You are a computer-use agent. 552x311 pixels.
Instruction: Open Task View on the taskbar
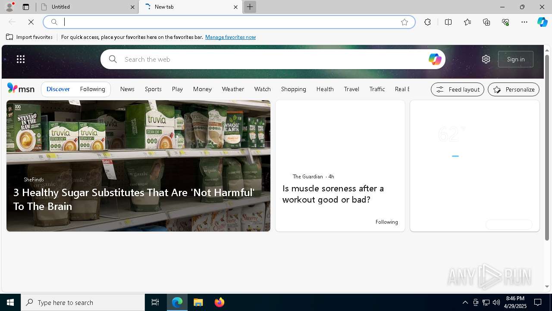[155, 302]
